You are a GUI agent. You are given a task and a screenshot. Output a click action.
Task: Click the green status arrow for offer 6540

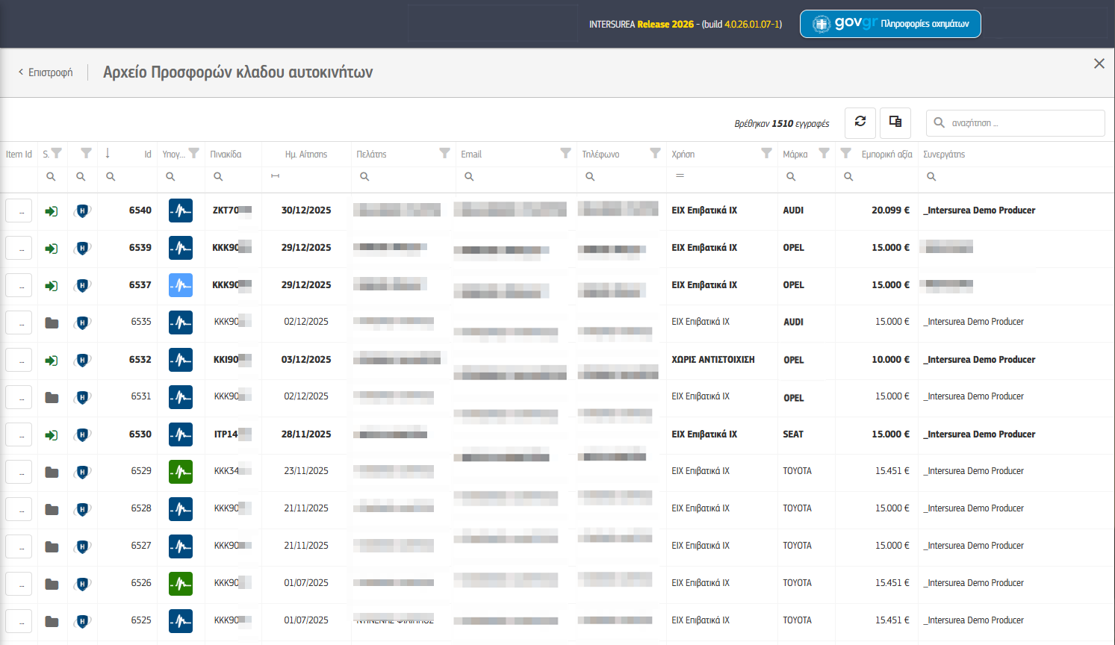pyautogui.click(x=52, y=211)
